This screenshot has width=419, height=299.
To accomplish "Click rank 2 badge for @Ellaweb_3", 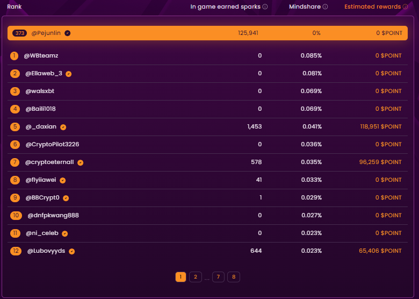I will [x=15, y=74].
